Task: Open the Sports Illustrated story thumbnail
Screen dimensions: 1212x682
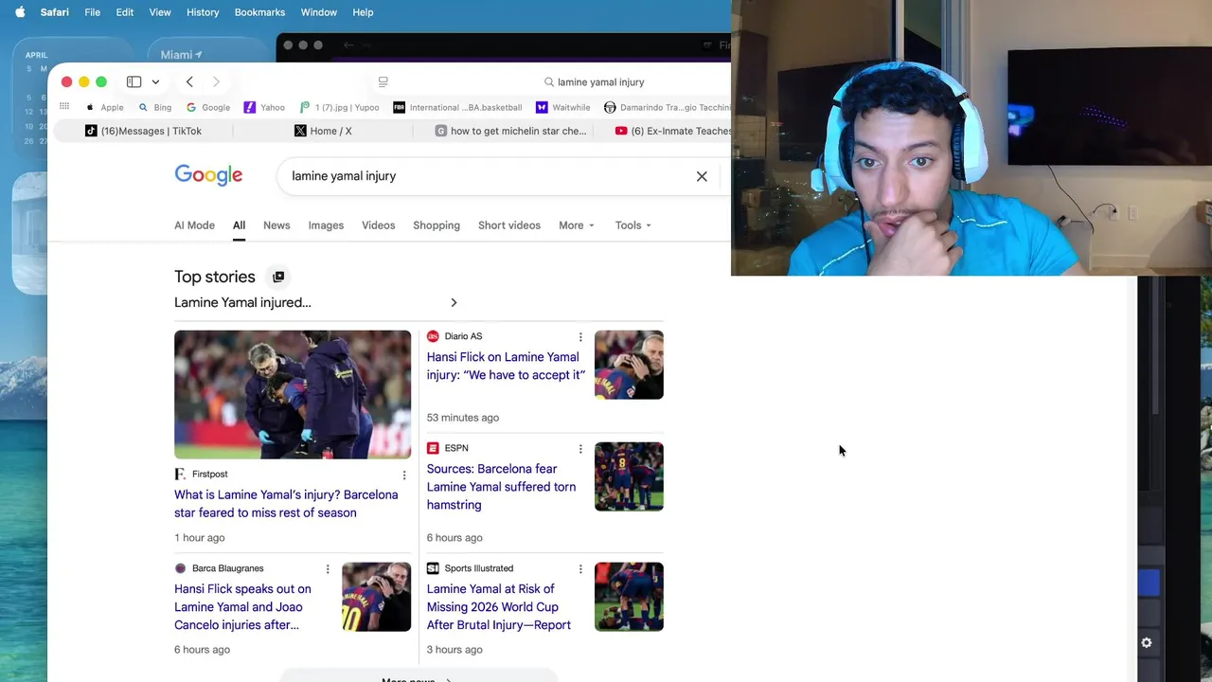Action: point(629,597)
